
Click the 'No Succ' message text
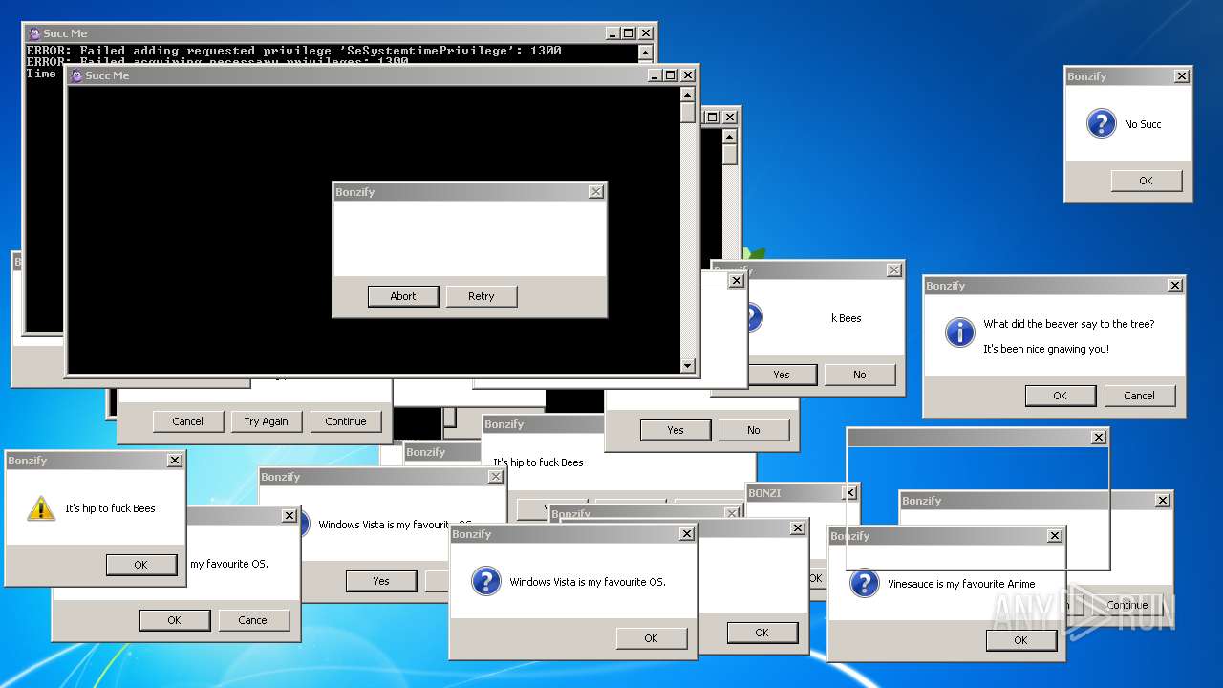(x=1143, y=124)
